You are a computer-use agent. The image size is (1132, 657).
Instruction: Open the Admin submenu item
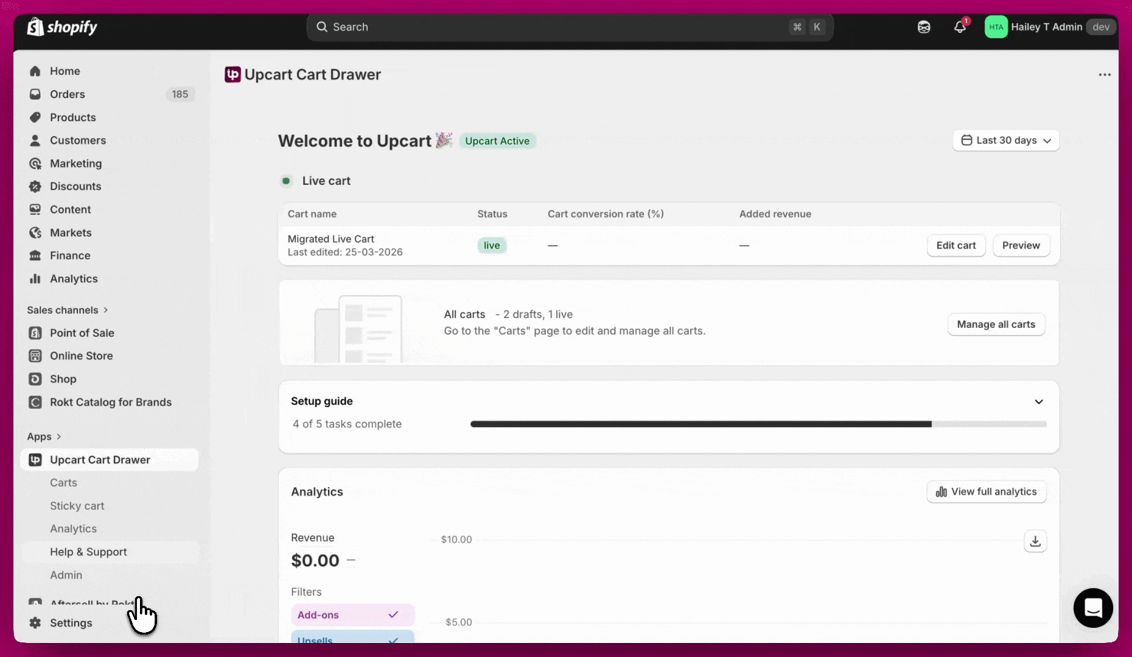(66, 575)
